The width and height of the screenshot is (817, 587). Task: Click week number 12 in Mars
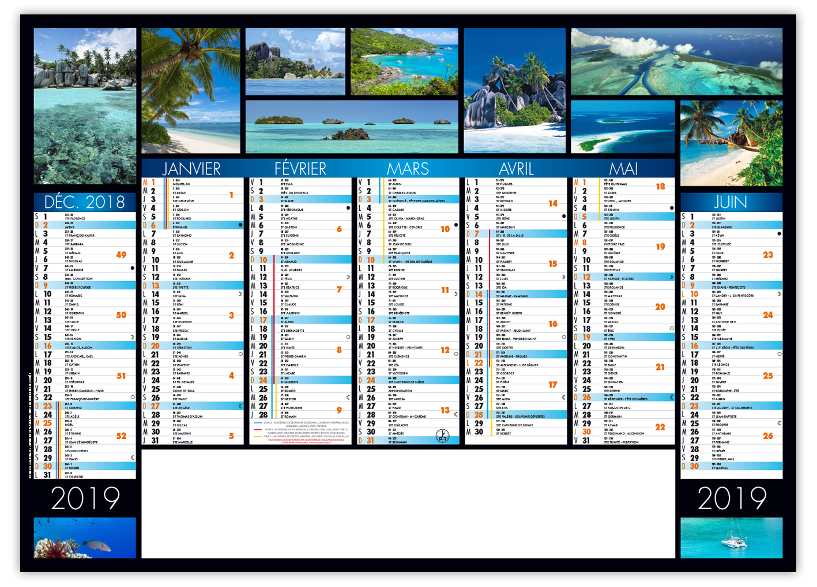tap(445, 350)
